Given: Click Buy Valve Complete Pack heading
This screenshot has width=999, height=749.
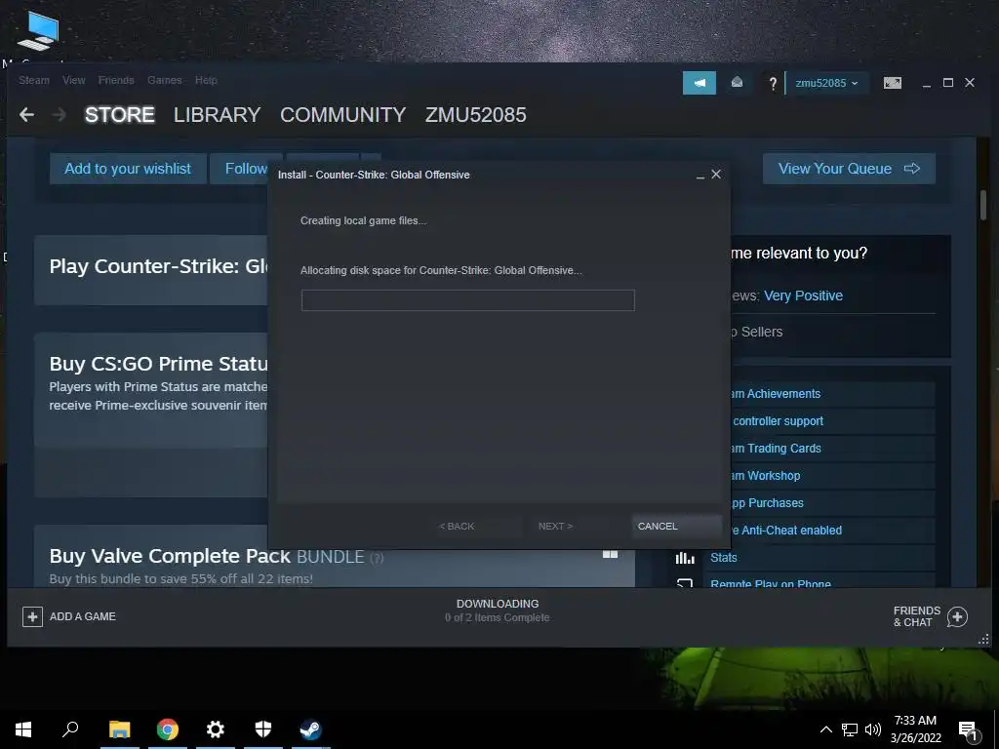Looking at the screenshot, I should (170, 556).
